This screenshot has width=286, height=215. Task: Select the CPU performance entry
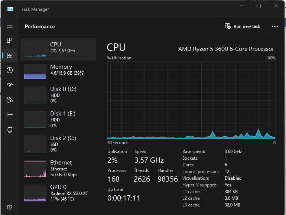(x=58, y=49)
